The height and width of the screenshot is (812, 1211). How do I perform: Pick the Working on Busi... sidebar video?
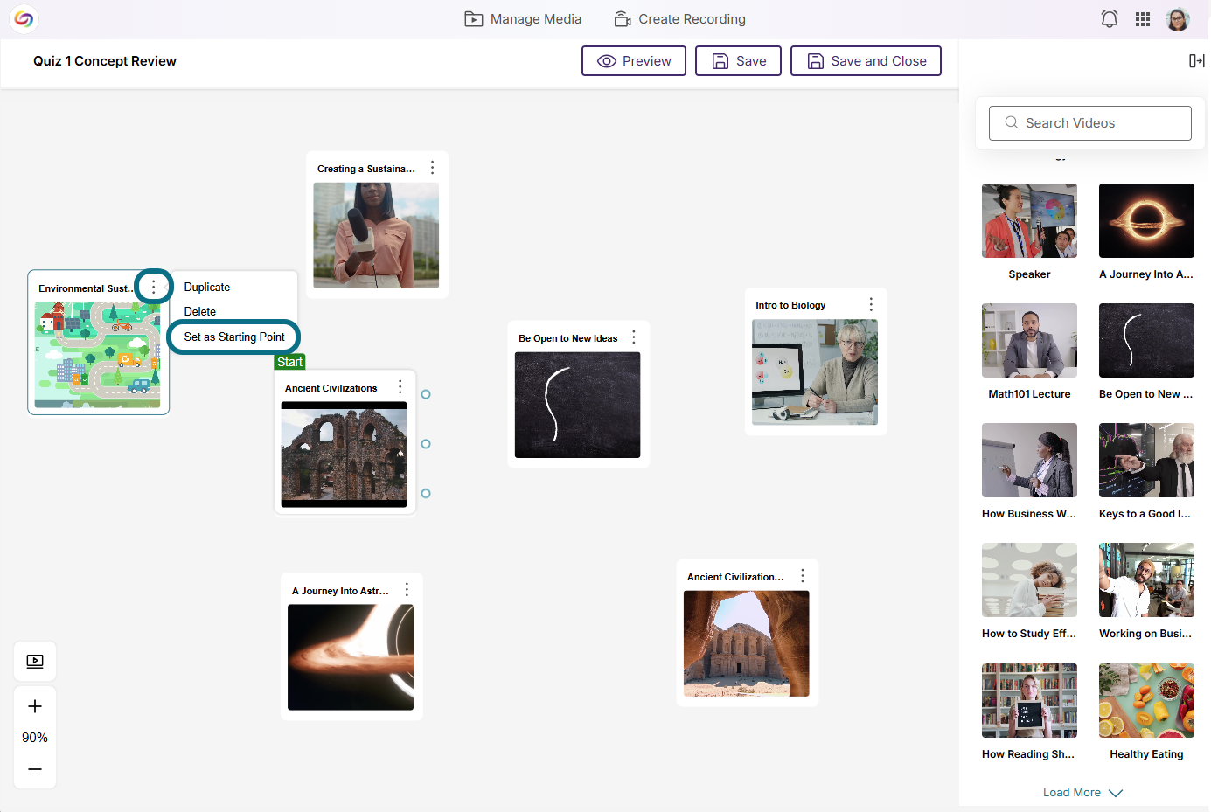coord(1146,580)
